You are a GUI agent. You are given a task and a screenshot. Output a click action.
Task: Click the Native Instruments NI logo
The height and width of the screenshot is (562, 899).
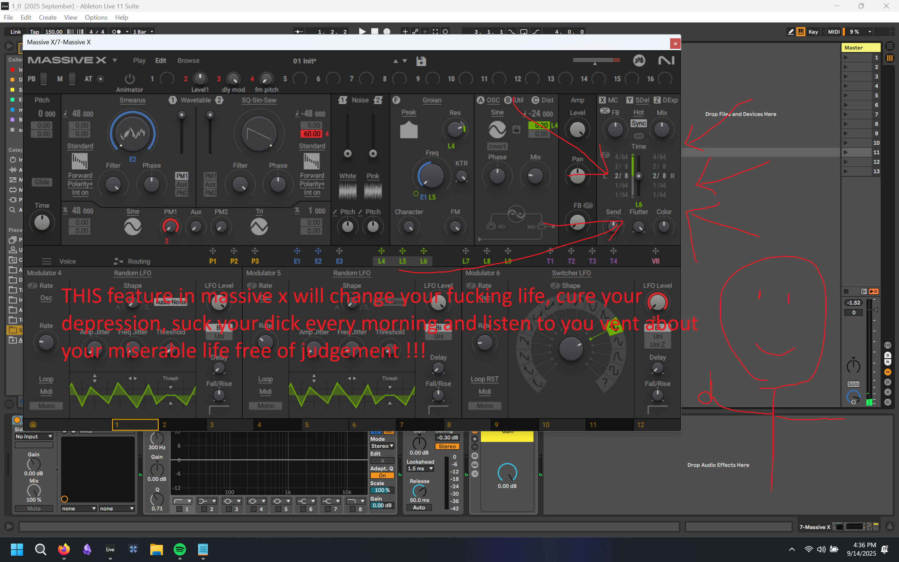click(x=666, y=60)
